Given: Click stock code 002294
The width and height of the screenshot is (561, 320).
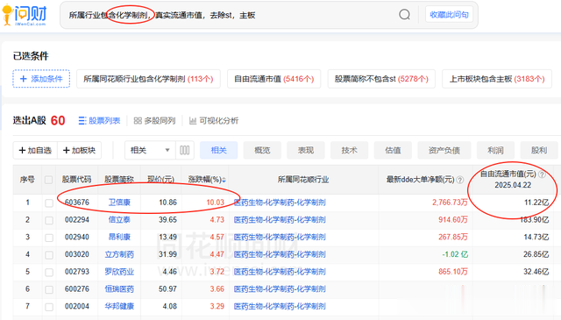Looking at the screenshot, I should pyautogui.click(x=77, y=219).
